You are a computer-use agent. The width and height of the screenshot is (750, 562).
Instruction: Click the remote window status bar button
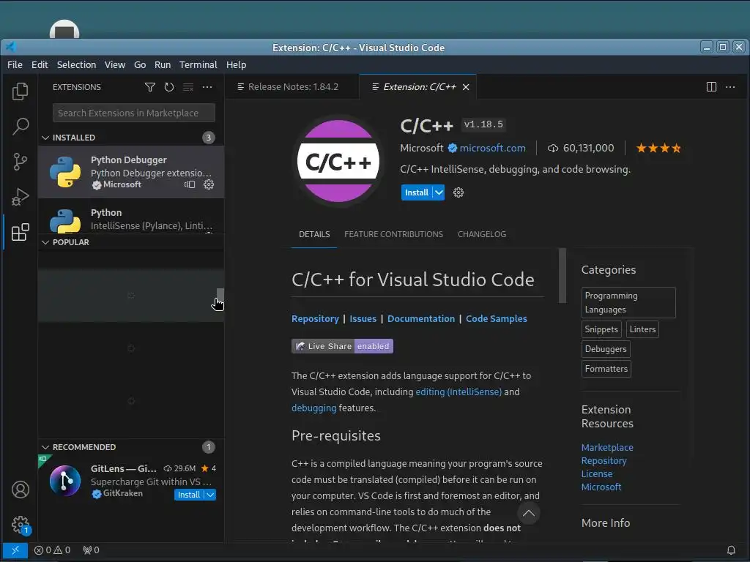point(15,550)
